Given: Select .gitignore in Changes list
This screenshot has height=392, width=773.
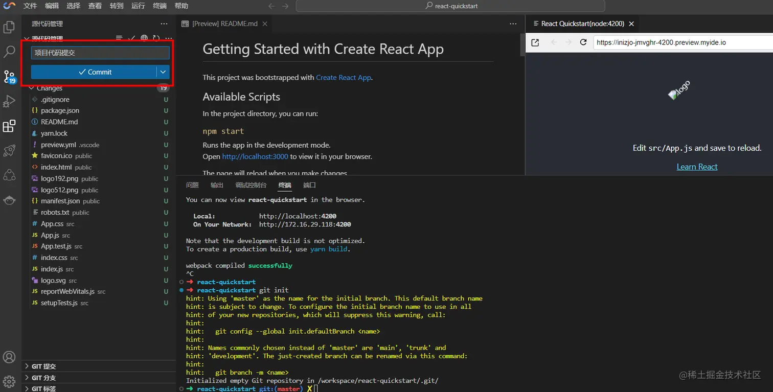Looking at the screenshot, I should [x=99, y=99].
